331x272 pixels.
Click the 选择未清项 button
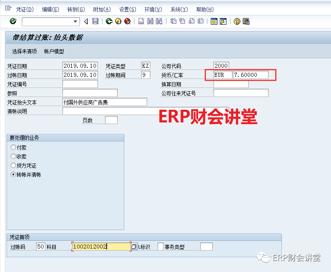[x=24, y=51]
